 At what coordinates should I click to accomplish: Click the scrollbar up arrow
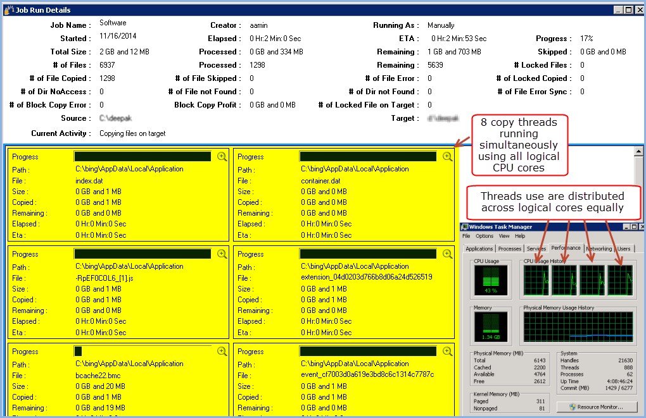tap(638, 151)
